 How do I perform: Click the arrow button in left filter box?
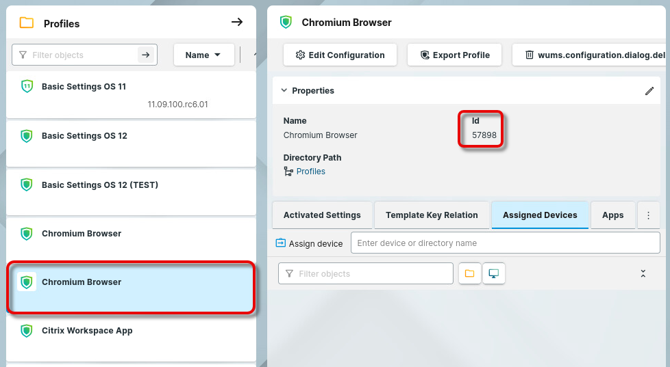pos(145,55)
